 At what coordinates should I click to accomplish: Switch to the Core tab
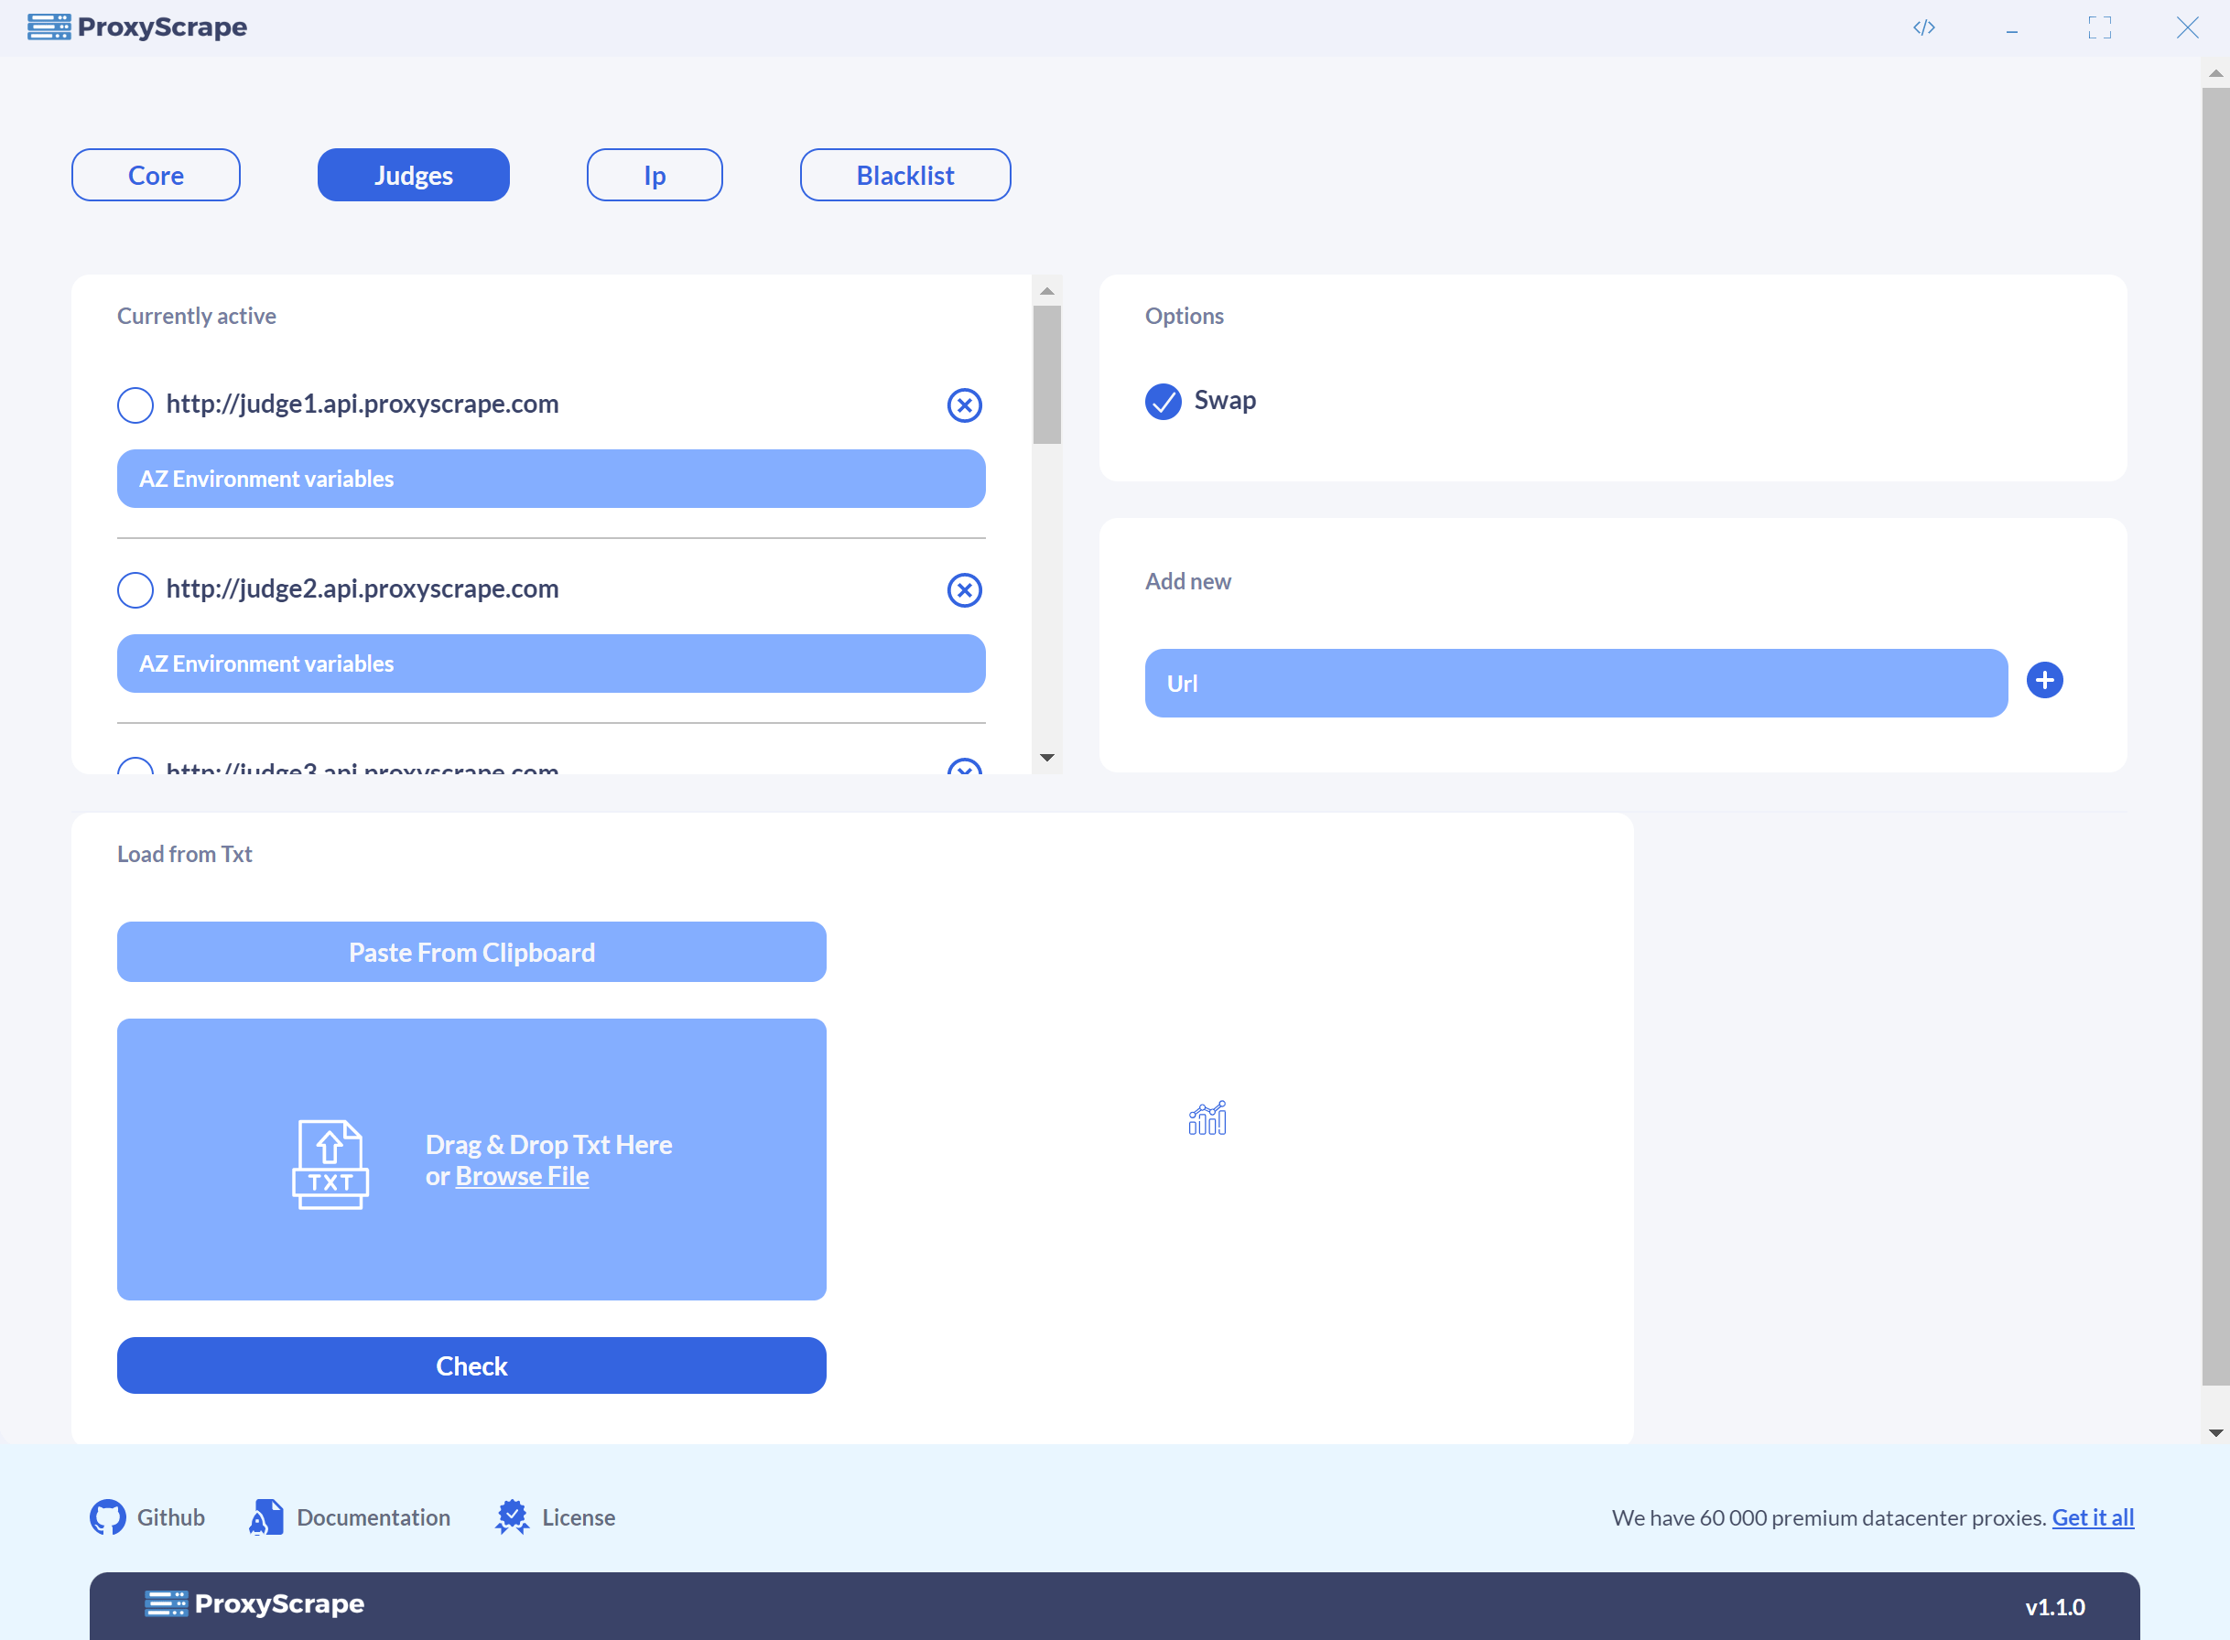pyautogui.click(x=156, y=176)
